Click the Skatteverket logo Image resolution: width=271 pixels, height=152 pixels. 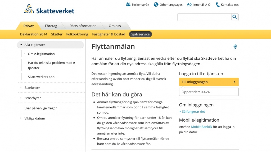click(49, 9)
